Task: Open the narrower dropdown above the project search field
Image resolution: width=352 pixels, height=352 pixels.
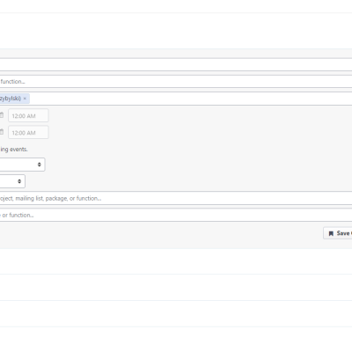Action: 12,181
